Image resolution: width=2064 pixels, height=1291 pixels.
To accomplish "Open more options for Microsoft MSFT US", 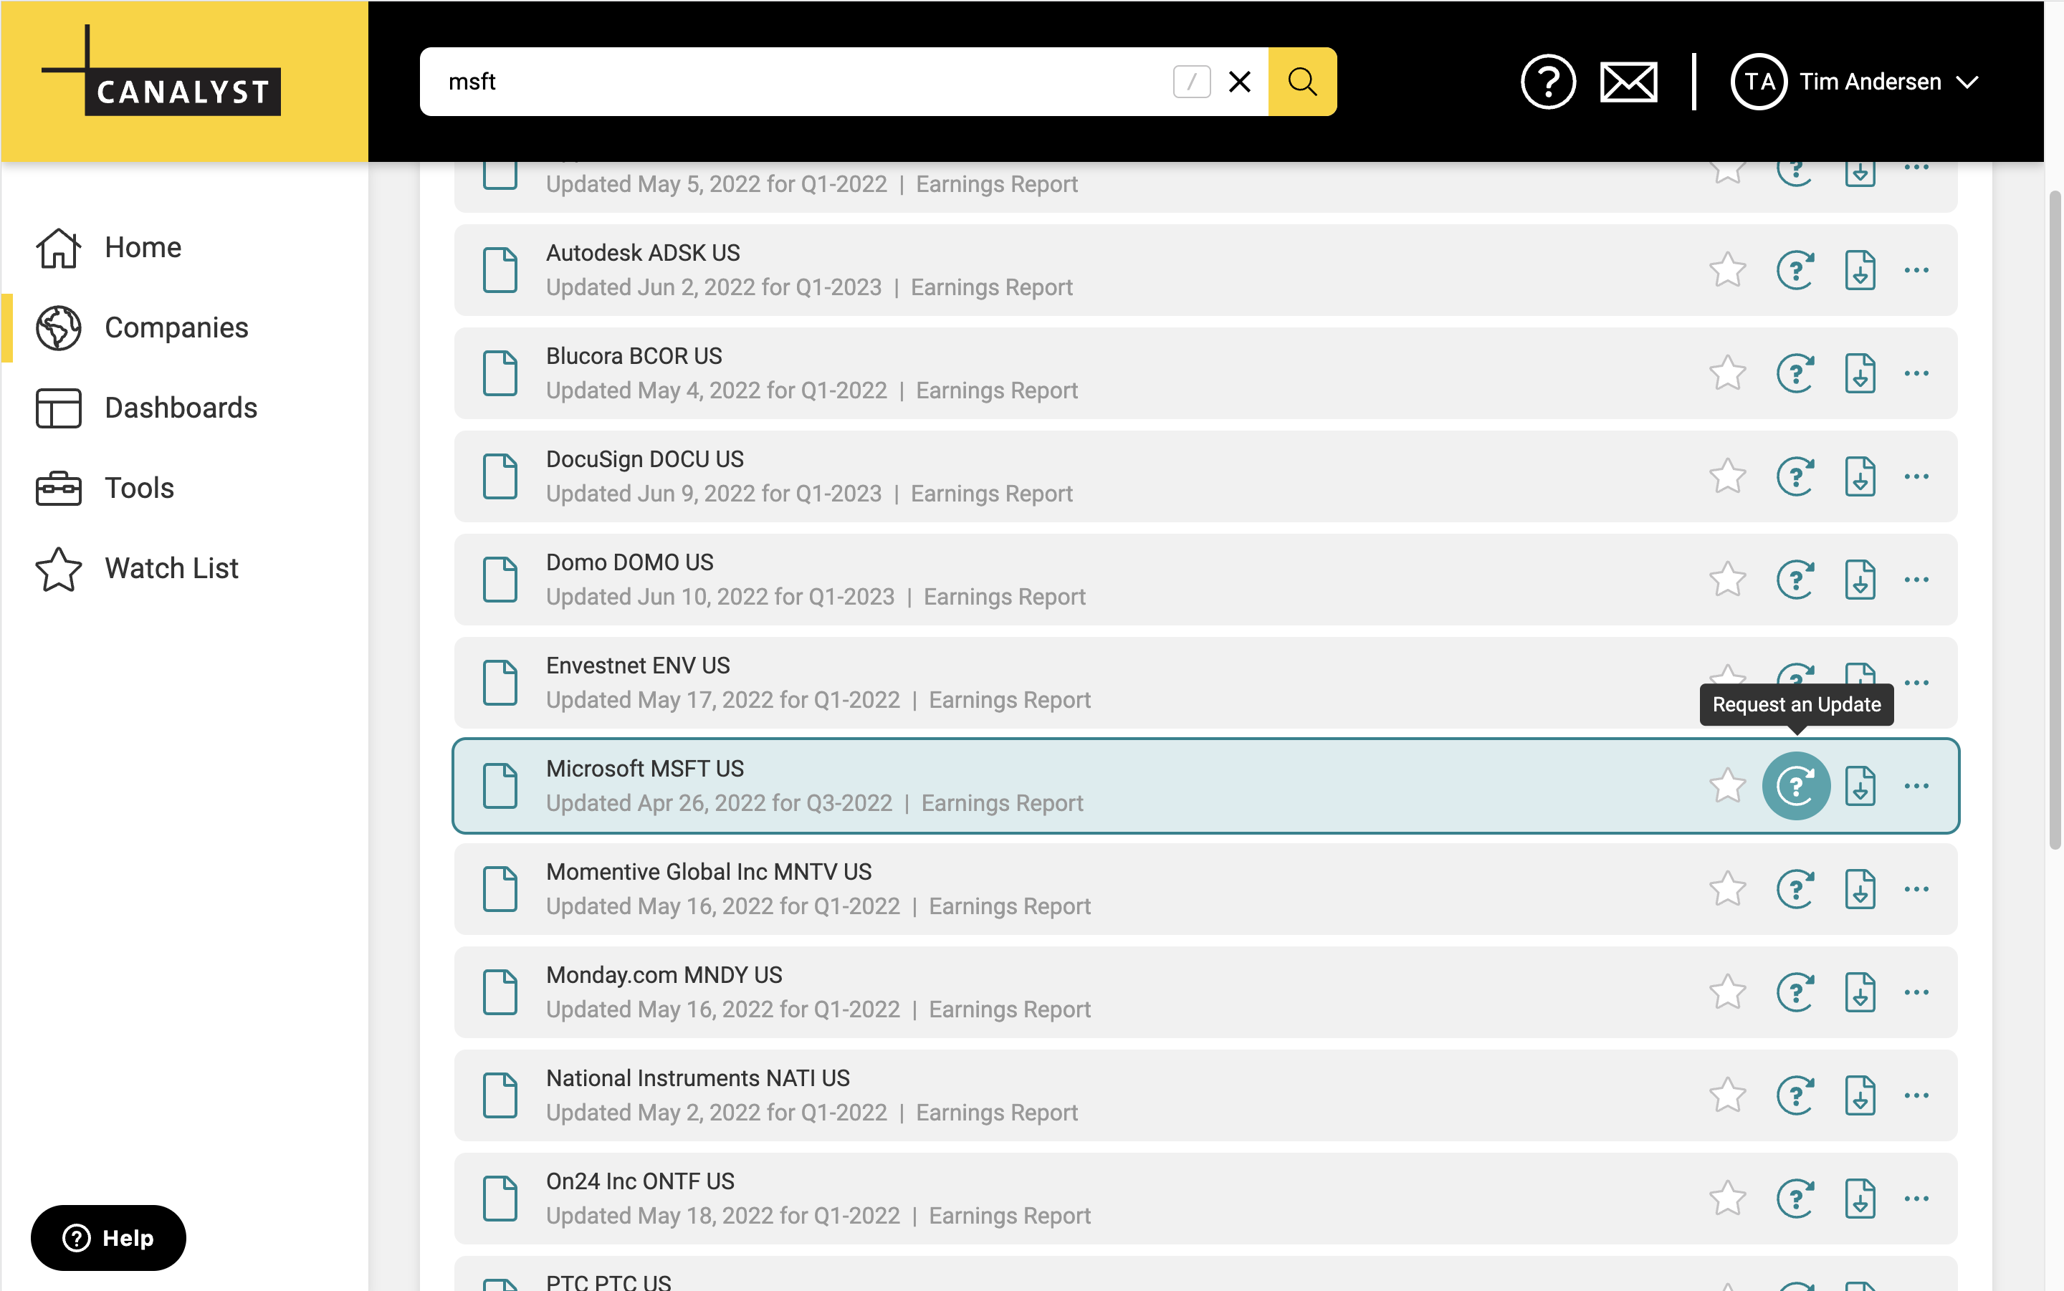I will pyautogui.click(x=1916, y=785).
